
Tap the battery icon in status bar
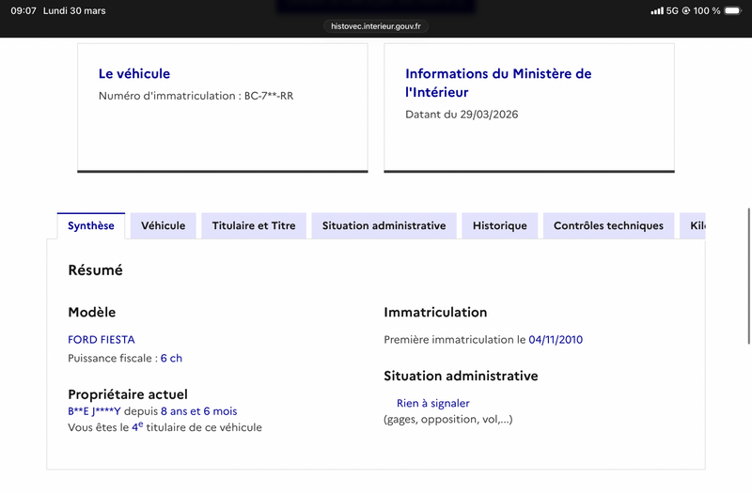pyautogui.click(x=733, y=10)
